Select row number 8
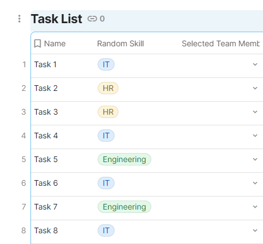Viewport: 263px width, 244px height. coord(24,230)
